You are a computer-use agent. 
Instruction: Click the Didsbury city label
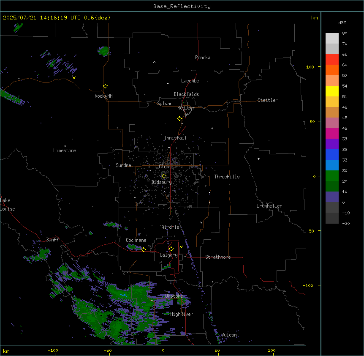[x=162, y=182]
